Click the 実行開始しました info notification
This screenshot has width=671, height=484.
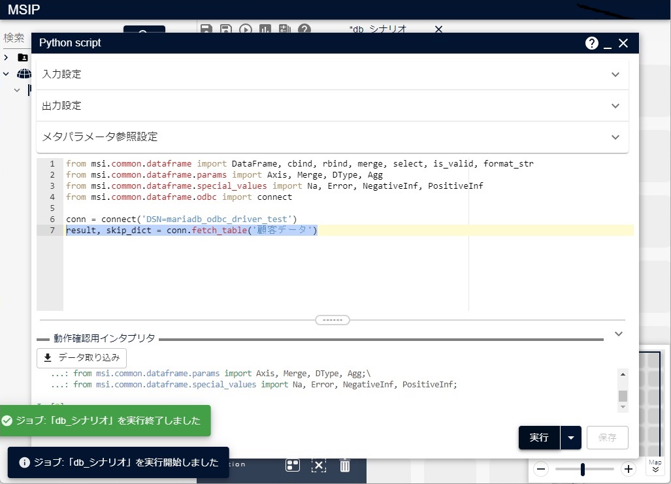pos(118,462)
